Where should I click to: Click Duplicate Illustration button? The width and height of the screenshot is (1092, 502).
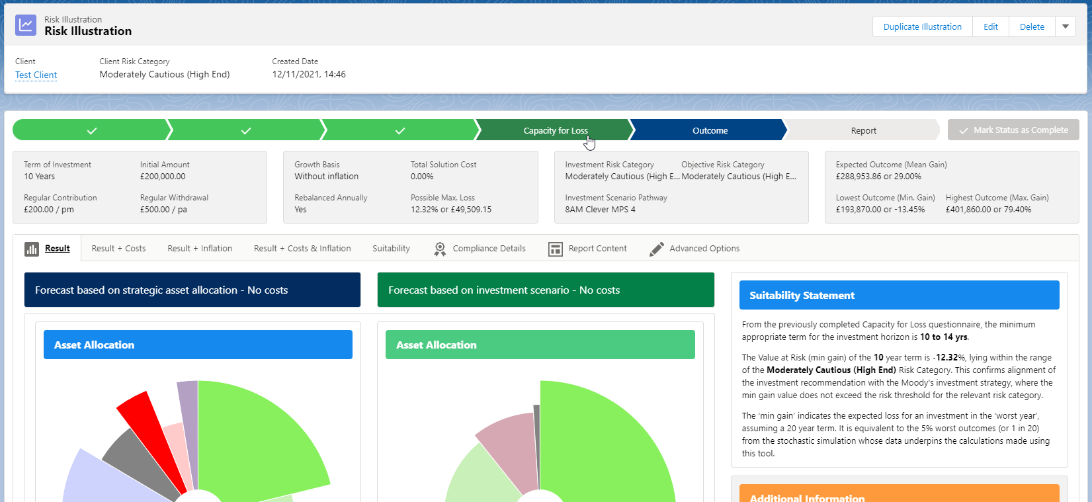coord(923,26)
